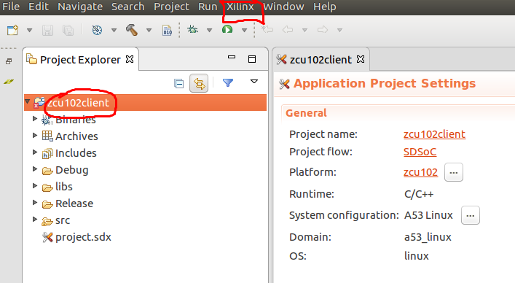This screenshot has height=283, width=515.
Task: Collapse the zcu102client project tree
Action: (28, 101)
